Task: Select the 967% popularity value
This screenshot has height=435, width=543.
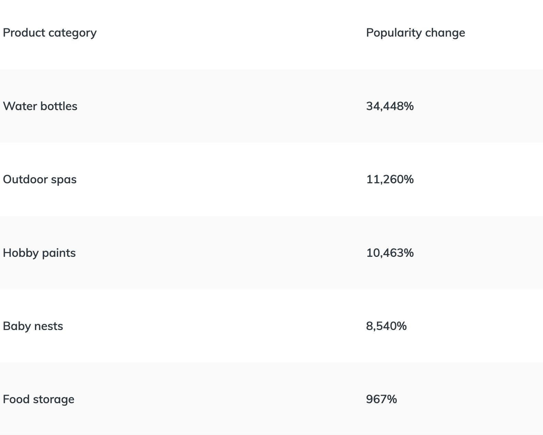Action: [381, 399]
